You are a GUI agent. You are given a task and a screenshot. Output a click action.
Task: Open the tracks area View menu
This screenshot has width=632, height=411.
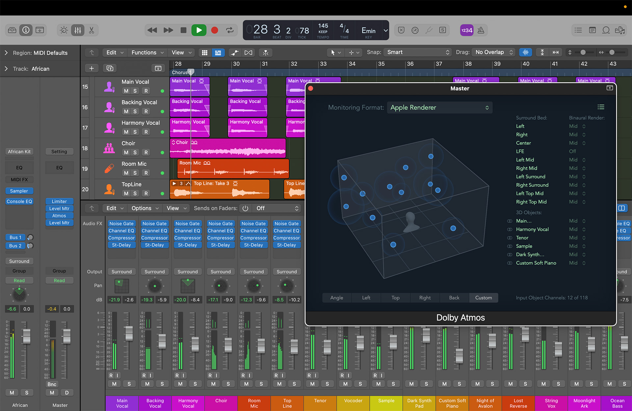[x=181, y=53]
